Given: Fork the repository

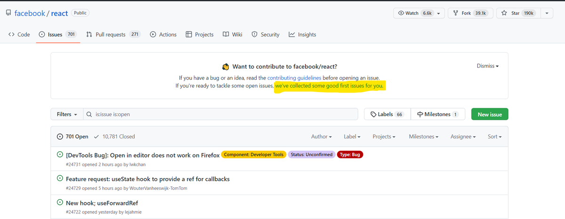Looking at the screenshot, I should [x=470, y=13].
